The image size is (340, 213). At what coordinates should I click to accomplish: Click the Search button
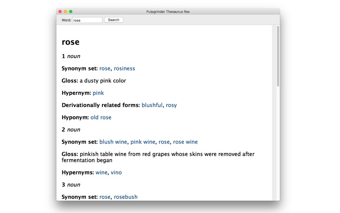[113, 20]
